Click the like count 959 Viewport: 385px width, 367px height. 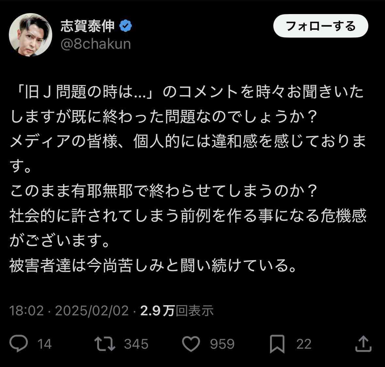pos(222,344)
